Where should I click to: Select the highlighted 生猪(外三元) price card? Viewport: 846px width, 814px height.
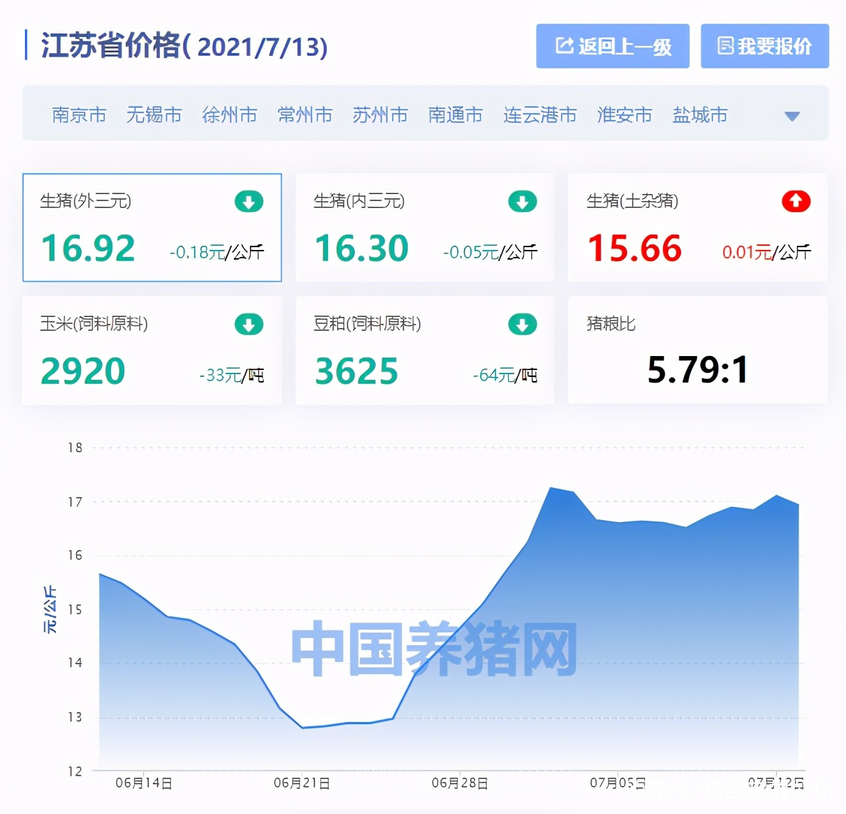point(151,228)
